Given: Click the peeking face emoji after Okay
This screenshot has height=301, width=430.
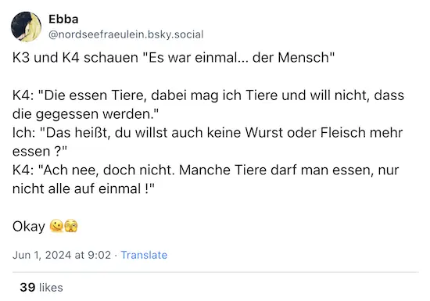Looking at the screenshot, I should tap(71, 226).
